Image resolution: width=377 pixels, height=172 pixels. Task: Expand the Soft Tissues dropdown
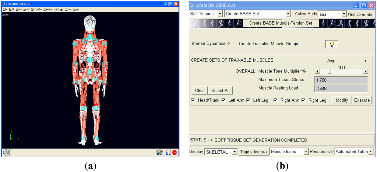point(220,14)
